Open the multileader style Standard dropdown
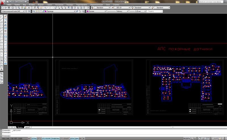The height and width of the screenshot is (140, 227). pyautogui.click(x=162, y=8)
